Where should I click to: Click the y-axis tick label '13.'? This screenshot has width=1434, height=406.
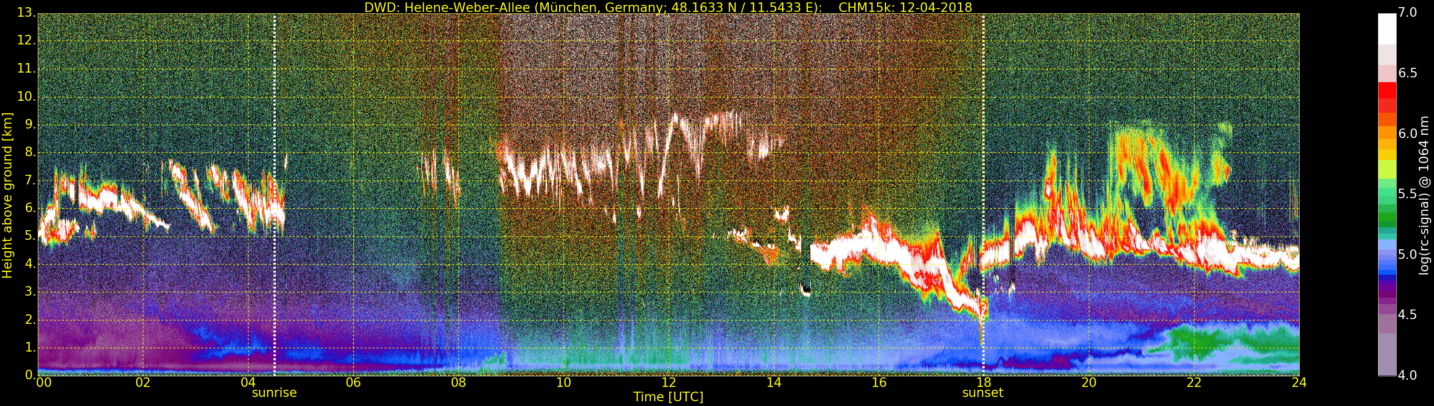[26, 12]
